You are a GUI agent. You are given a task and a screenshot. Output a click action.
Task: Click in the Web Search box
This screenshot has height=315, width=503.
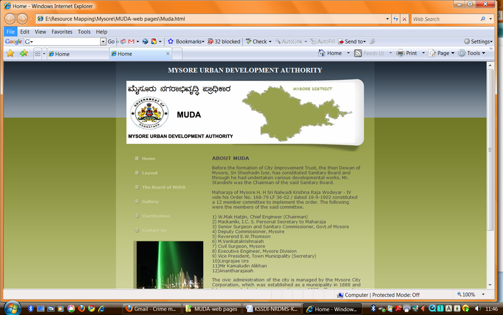pos(445,19)
